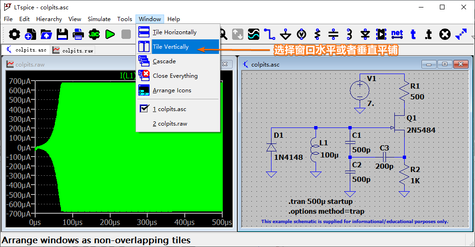Choose Tile Horizontally from Window menu
475x247 pixels.
pyautogui.click(x=174, y=32)
